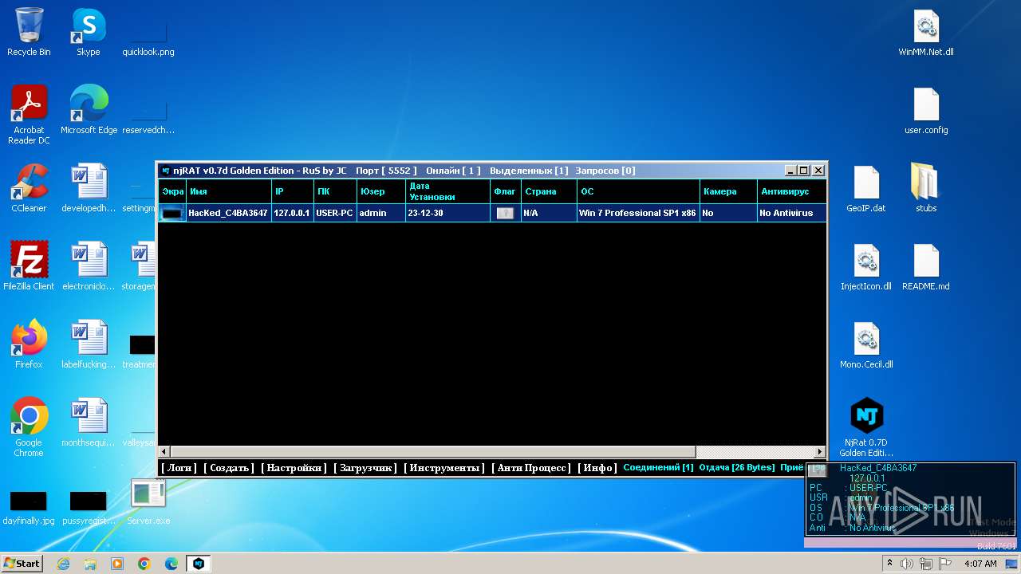Image resolution: width=1021 pixels, height=574 pixels.
Task: Click the horizontal scrollbar right arrow
Action: coord(819,452)
